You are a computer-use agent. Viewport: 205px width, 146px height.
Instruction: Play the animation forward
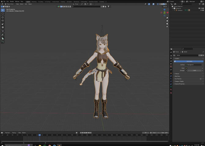coord(87,133)
